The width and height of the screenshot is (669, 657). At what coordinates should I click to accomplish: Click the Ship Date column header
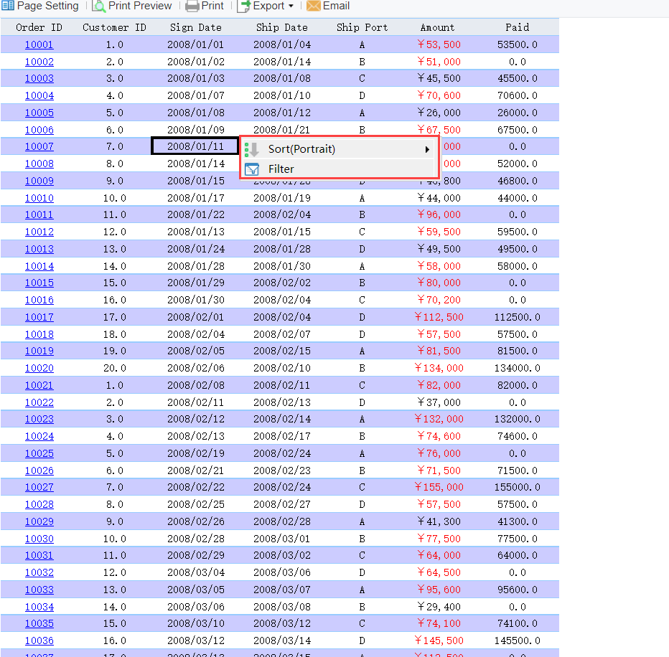point(282,27)
